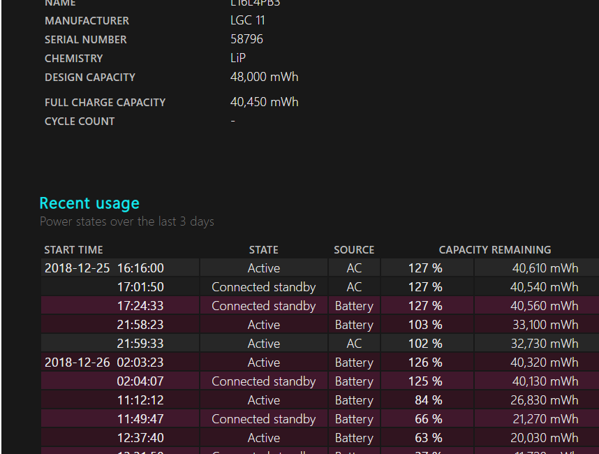Select the 2018-12-25 16:16:00 start time cell
Image resolution: width=599 pixels, height=454 pixels.
coord(104,268)
